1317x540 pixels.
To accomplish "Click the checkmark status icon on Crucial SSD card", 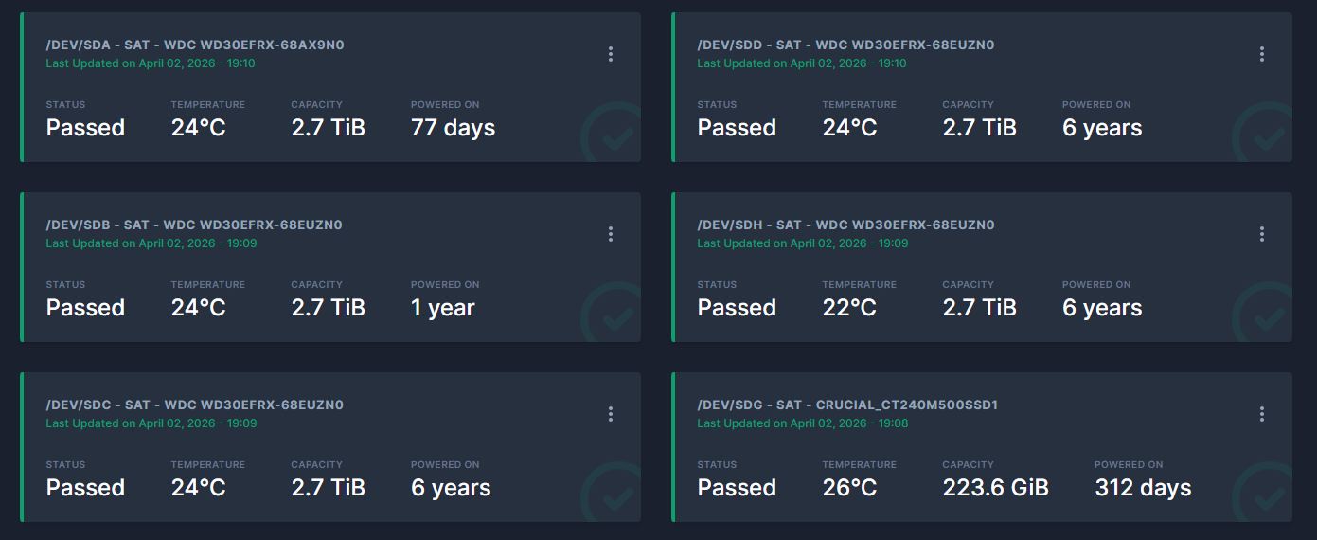I will tap(1265, 496).
